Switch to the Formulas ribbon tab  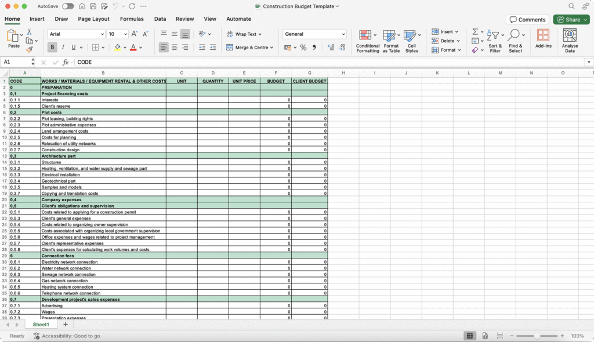pyautogui.click(x=132, y=19)
